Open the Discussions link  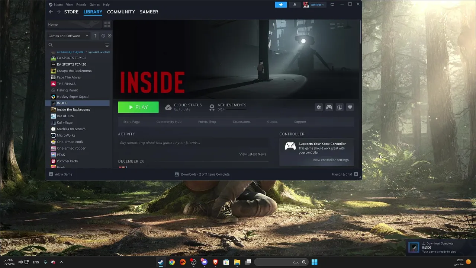click(x=242, y=122)
